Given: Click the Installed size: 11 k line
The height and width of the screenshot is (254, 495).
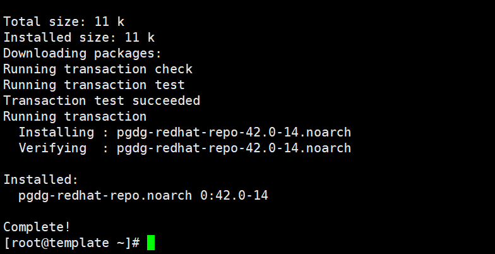Looking at the screenshot, I should click(x=79, y=37).
